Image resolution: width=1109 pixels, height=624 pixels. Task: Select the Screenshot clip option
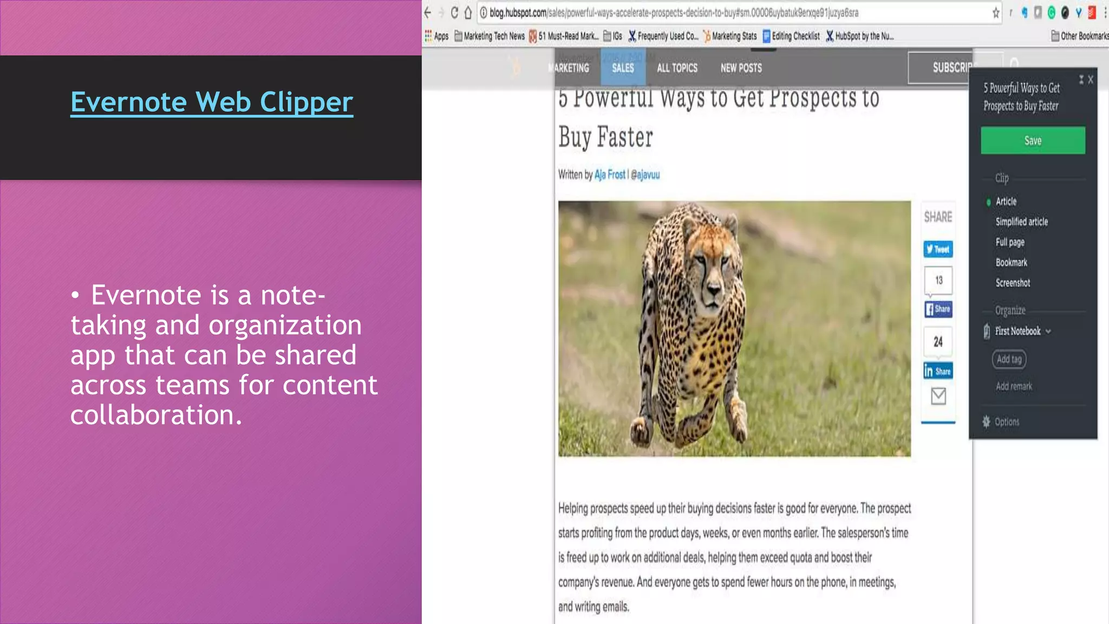[x=1013, y=283]
